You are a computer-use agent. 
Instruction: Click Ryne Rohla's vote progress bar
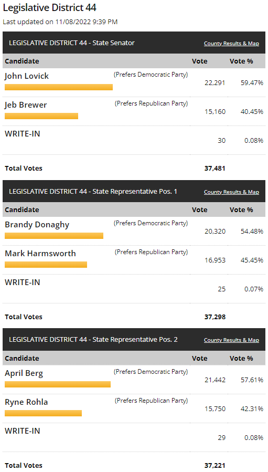point(44,413)
